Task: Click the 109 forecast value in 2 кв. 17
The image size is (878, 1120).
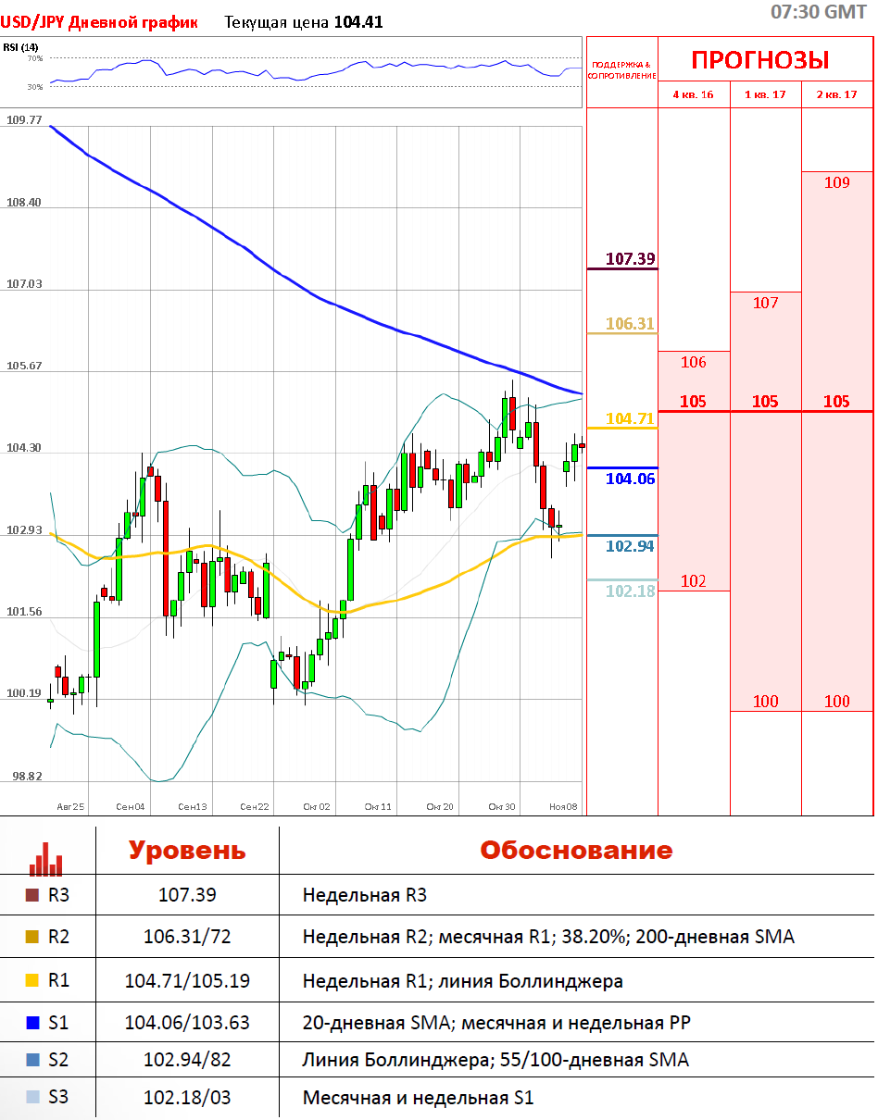Action: click(836, 183)
